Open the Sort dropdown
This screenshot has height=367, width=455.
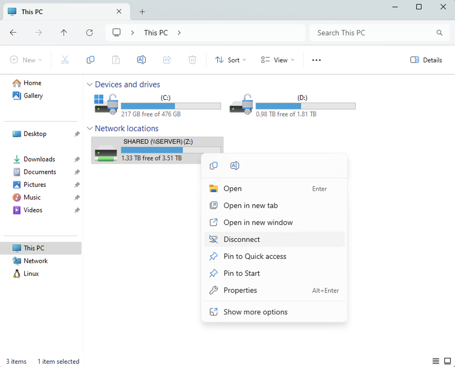point(230,60)
